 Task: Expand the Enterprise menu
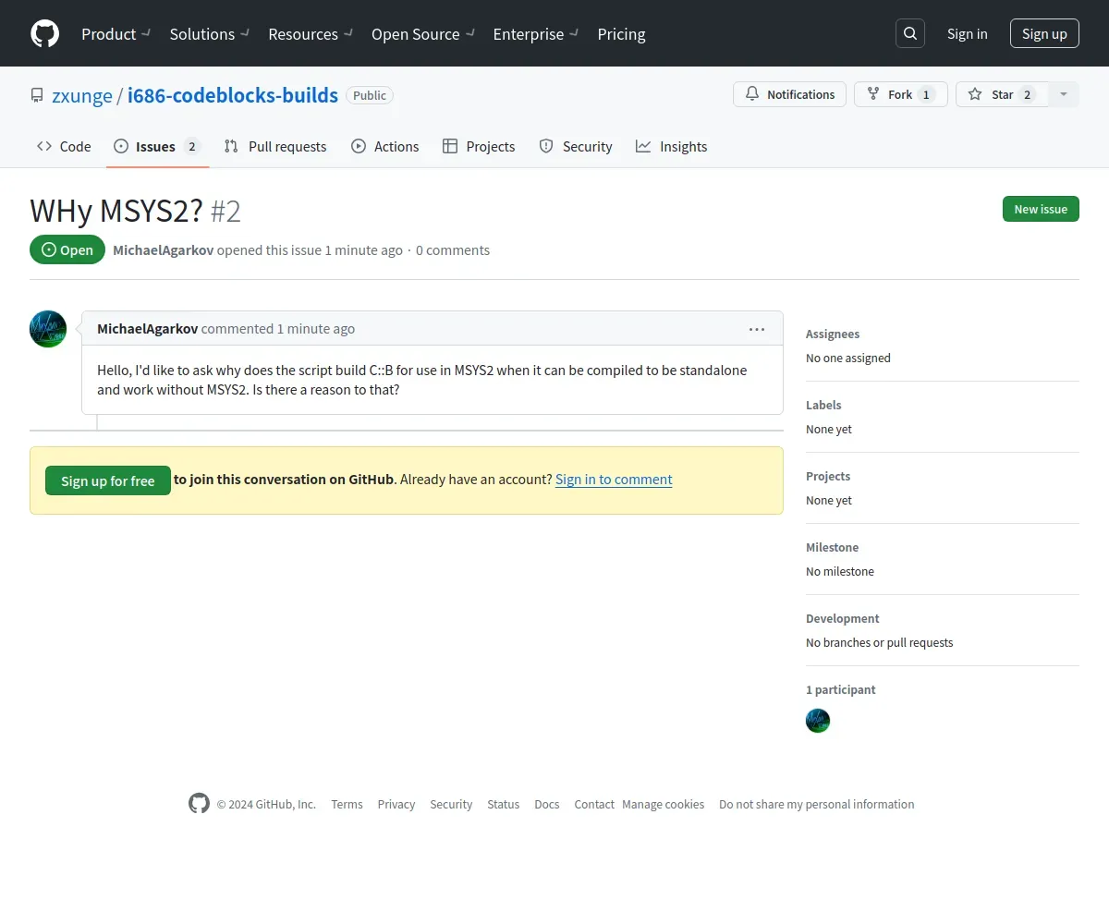(535, 33)
